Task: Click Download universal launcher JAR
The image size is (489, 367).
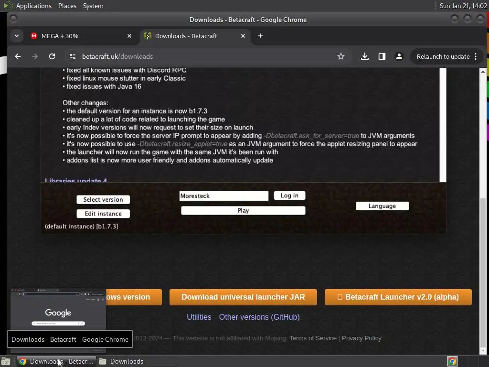Action: tap(243, 297)
